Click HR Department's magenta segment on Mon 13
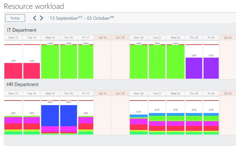236x146 pixels. coord(13,120)
